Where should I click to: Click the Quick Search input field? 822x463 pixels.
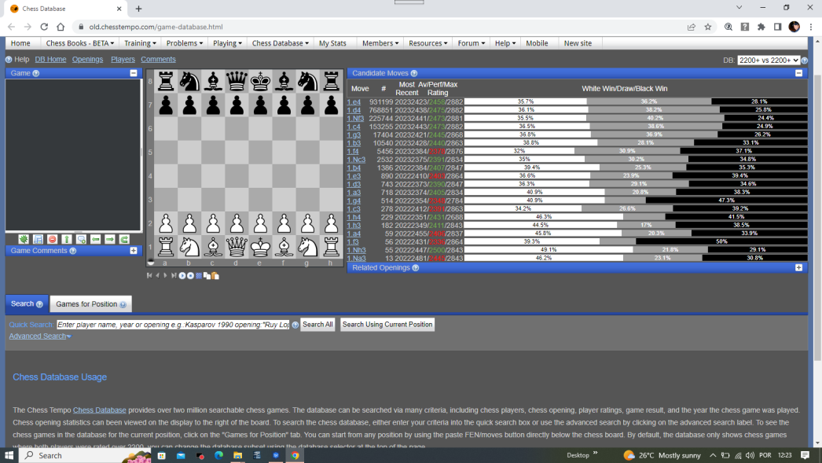coord(173,325)
